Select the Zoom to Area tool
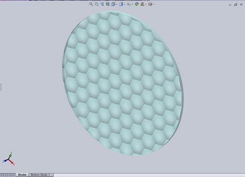The width and height of the screenshot is (245, 177). pyautogui.click(x=97, y=4)
